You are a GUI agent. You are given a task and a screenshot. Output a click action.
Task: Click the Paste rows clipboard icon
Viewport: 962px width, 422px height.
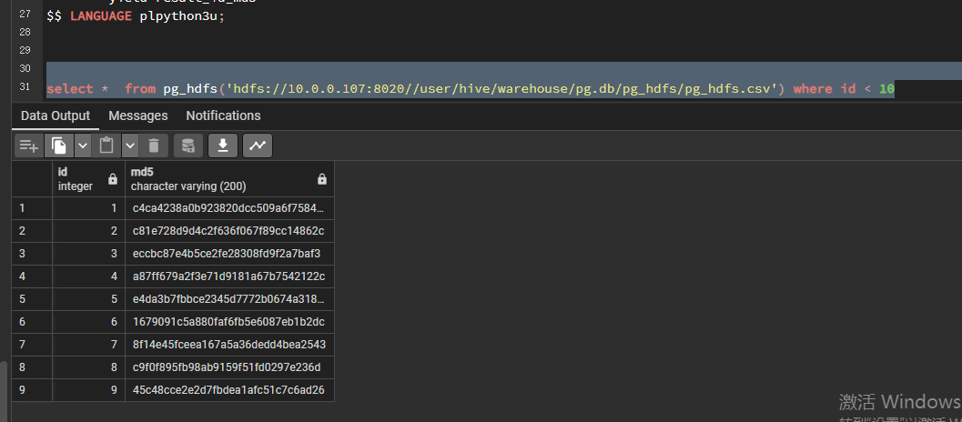106,146
